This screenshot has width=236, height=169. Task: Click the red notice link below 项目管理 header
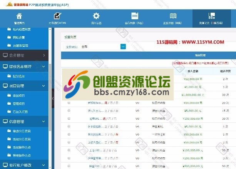coord(200,63)
